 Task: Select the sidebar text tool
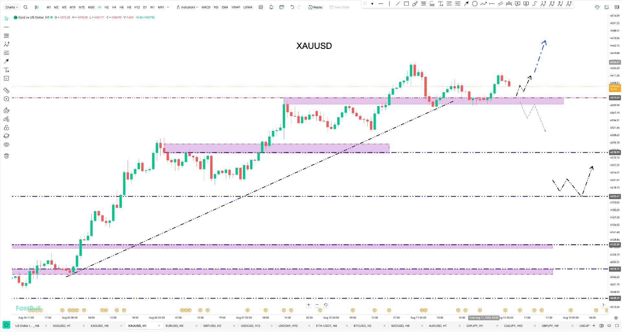[x=6, y=70]
